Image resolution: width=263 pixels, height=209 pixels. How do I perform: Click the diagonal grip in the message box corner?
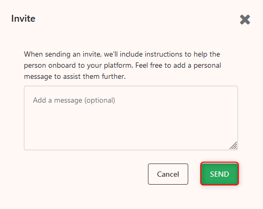tap(233, 146)
